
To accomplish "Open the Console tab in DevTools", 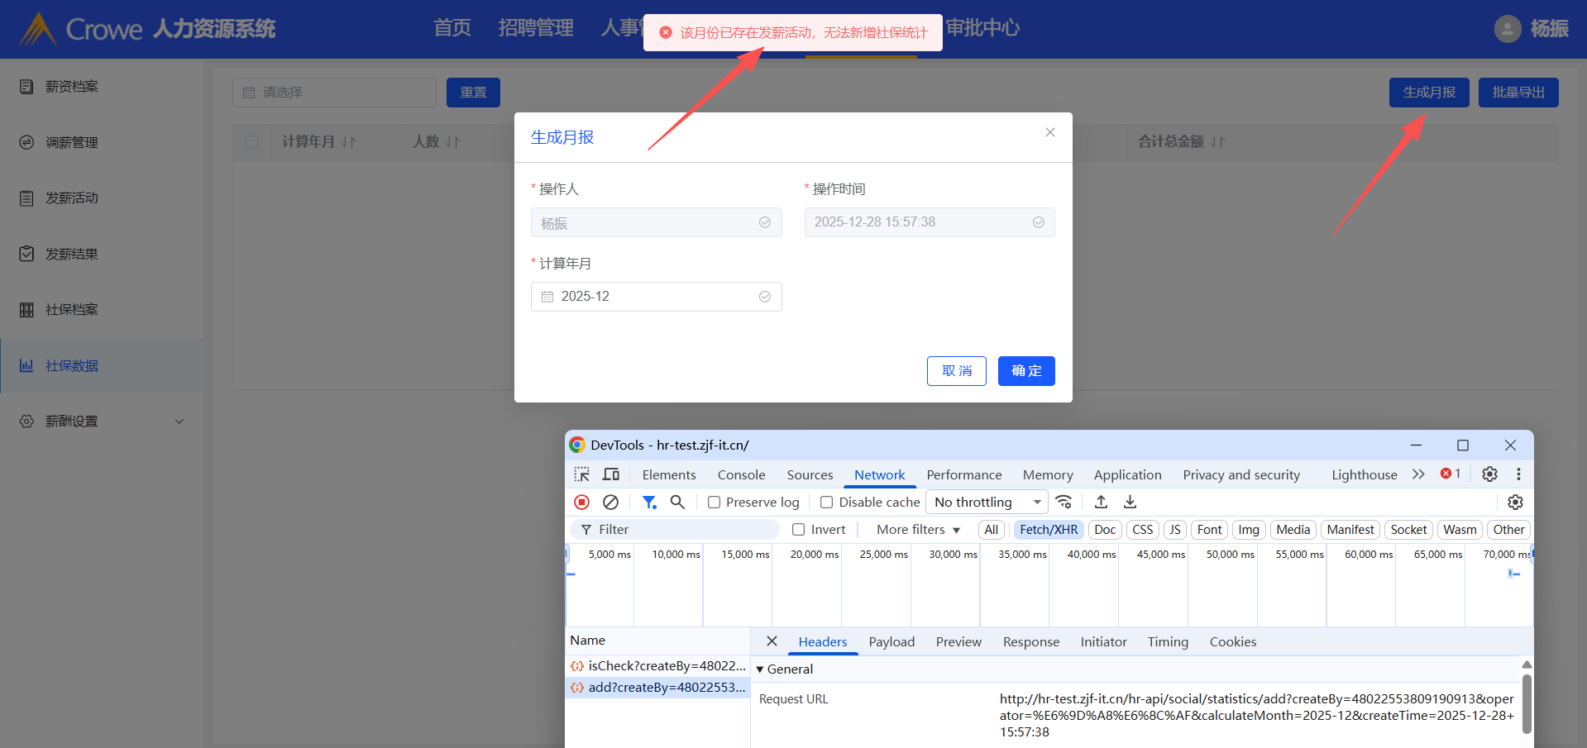I will coord(741,474).
